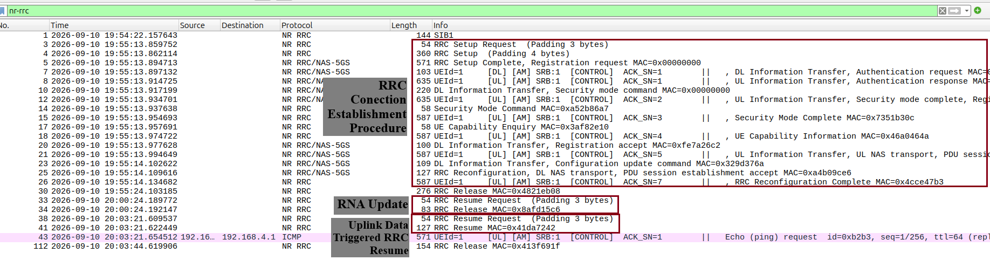Image resolution: width=990 pixels, height=260 pixels.
Task: Select the Authentication response packet row
Action: tap(495, 81)
